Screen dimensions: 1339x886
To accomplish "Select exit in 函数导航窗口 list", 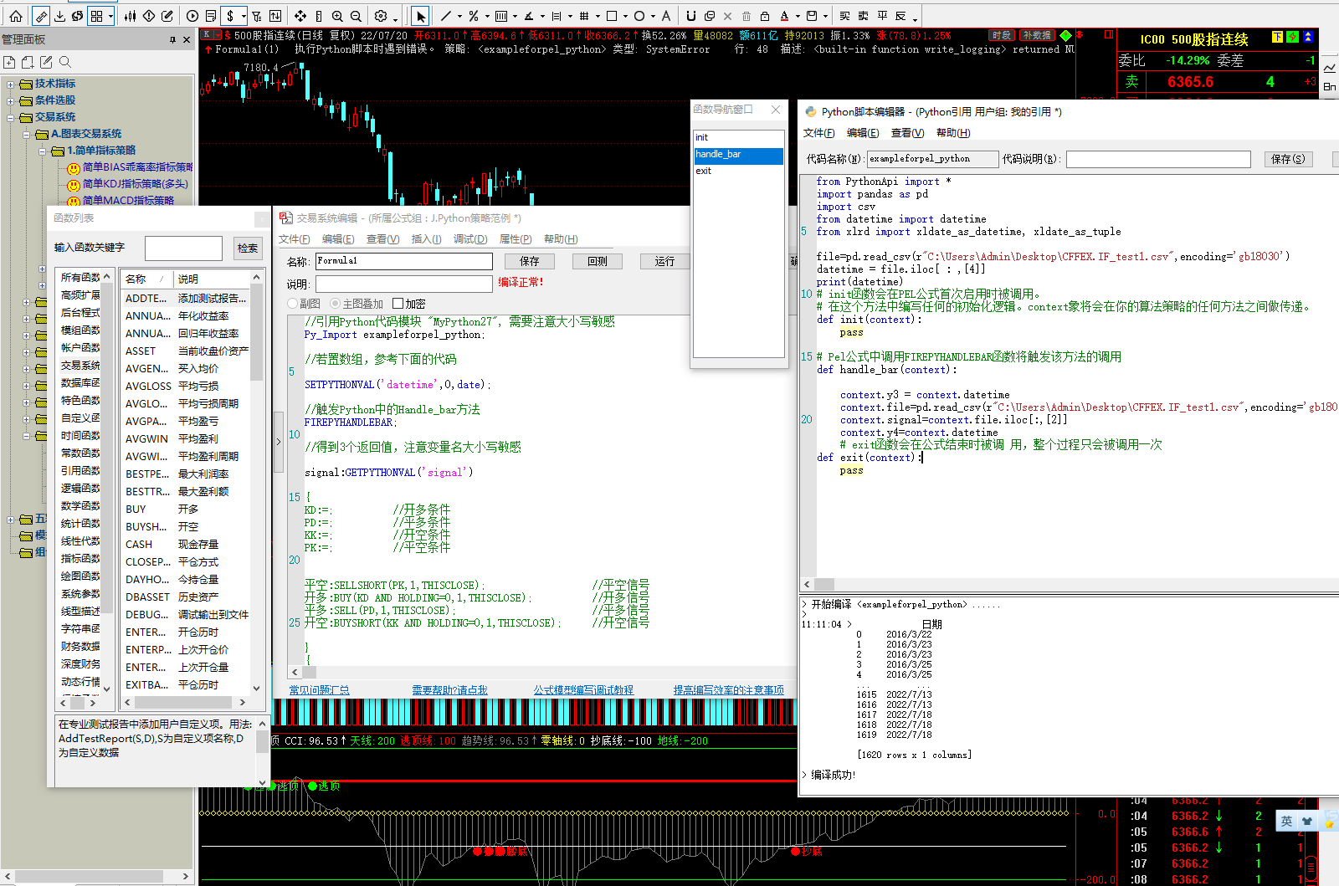I will pyautogui.click(x=739, y=172).
